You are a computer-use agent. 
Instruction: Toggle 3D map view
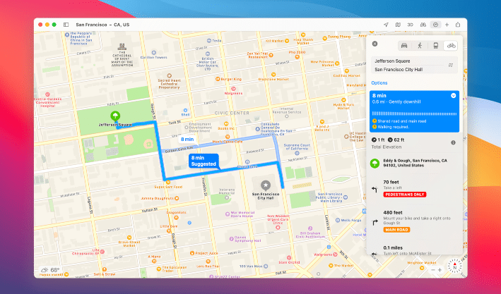[410, 24]
